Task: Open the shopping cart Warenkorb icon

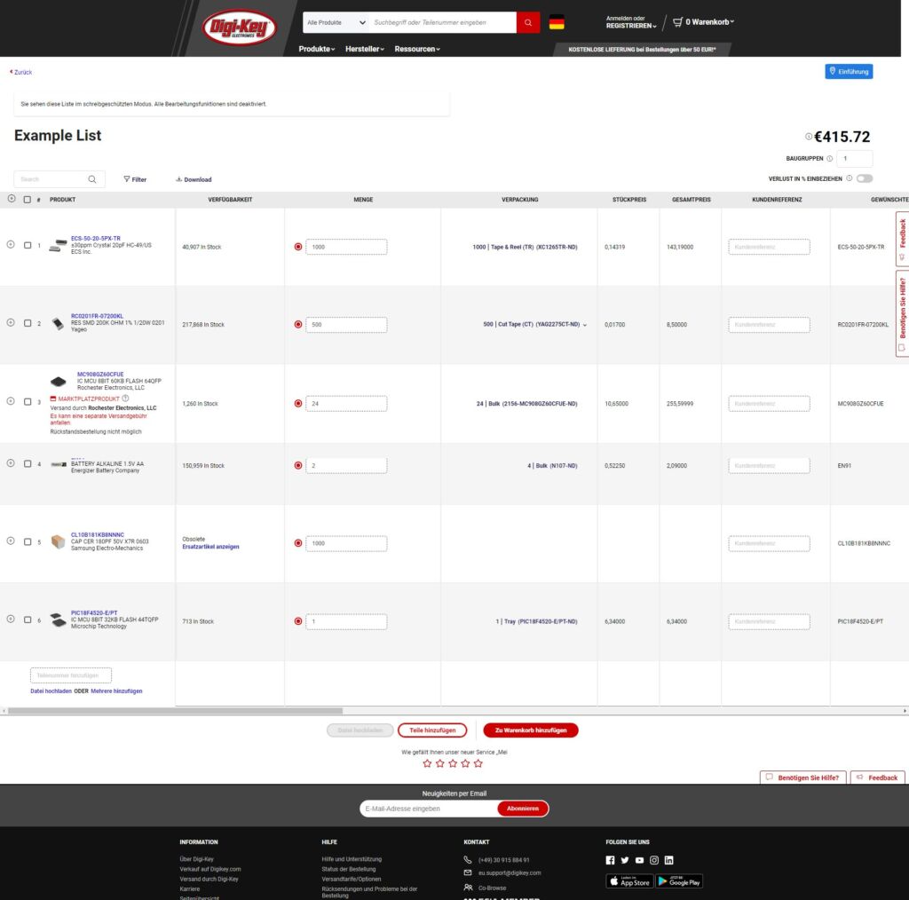Action: [678, 22]
